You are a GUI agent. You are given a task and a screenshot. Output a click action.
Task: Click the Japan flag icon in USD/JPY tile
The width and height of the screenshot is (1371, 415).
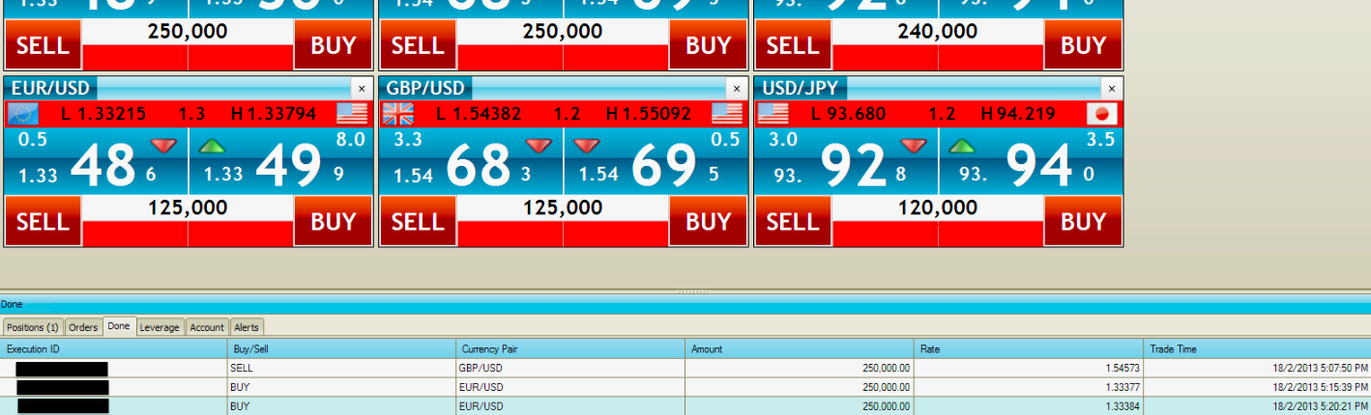coord(1101,114)
